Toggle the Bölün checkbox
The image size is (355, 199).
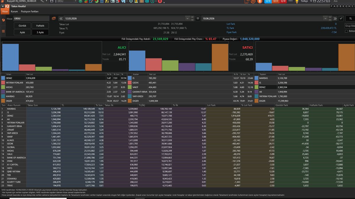(346, 31)
